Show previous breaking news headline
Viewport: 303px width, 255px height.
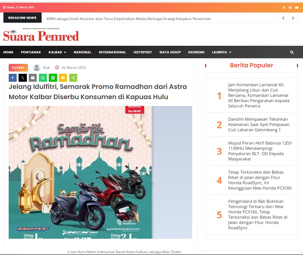[283, 18]
